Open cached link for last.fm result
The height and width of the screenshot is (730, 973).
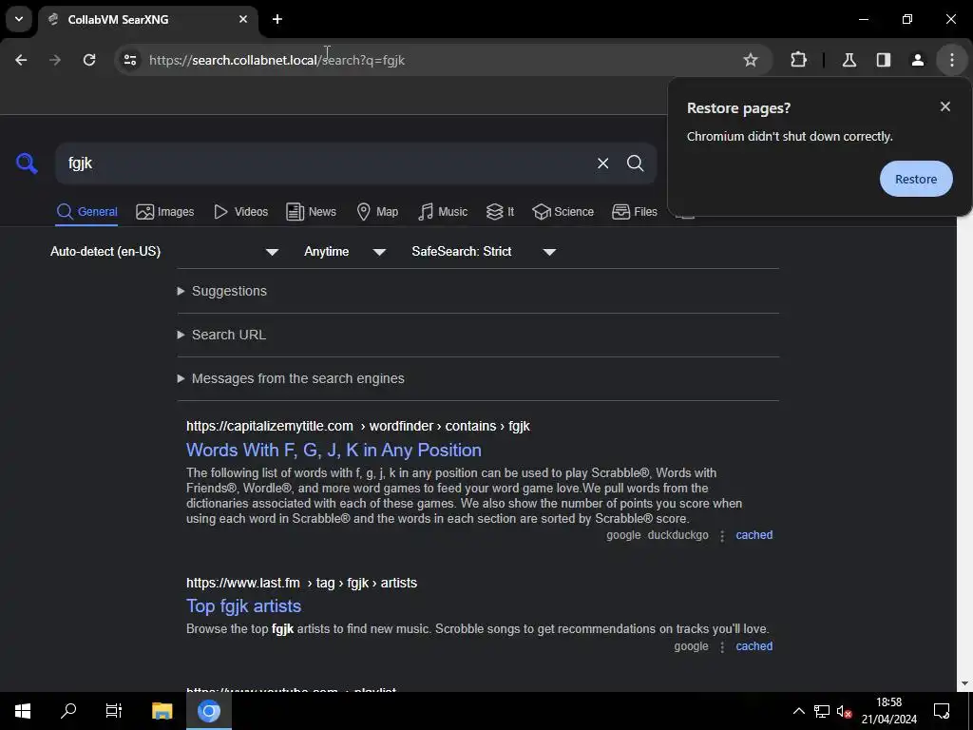tap(754, 646)
